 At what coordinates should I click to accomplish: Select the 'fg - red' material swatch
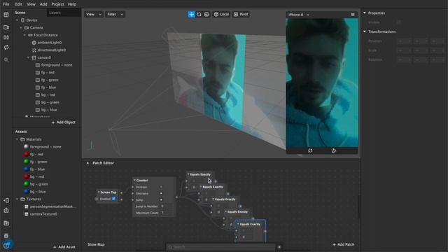tap(27, 154)
